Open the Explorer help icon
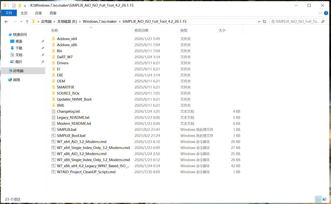The image size is (331, 204). point(326,13)
